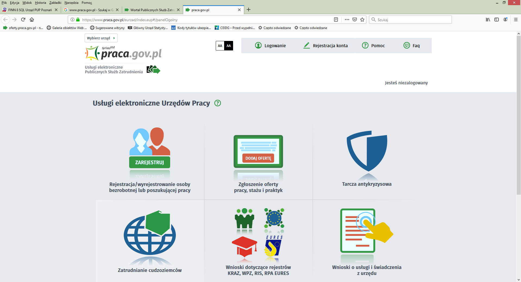Open Zgłoszenie oferty pracy, stażu i praktyk
The height and width of the screenshot is (282, 521).
coord(258,187)
